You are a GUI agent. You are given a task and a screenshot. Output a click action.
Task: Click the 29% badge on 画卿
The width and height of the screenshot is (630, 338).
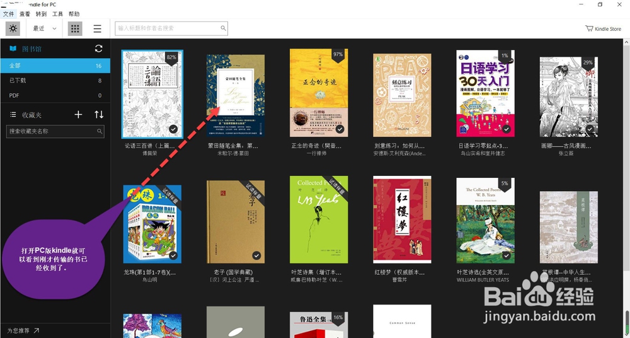pyautogui.click(x=588, y=64)
